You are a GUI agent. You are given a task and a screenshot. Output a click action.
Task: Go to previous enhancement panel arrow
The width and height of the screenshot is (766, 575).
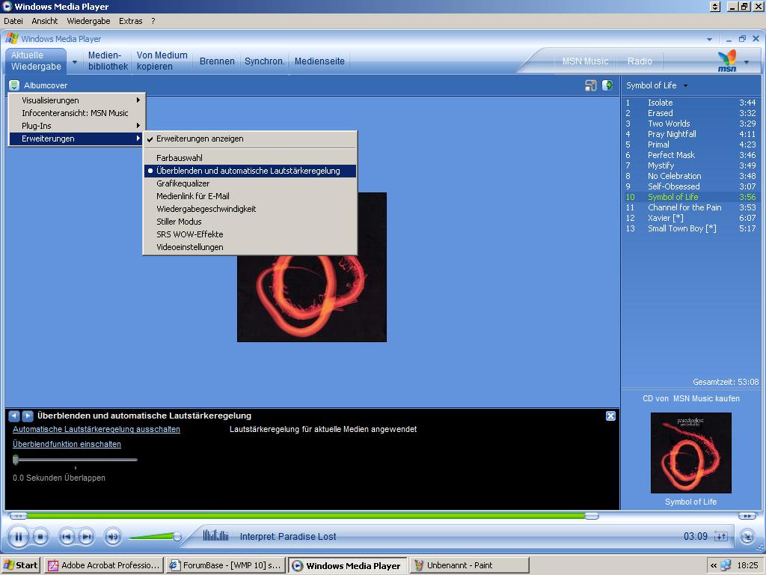(14, 416)
